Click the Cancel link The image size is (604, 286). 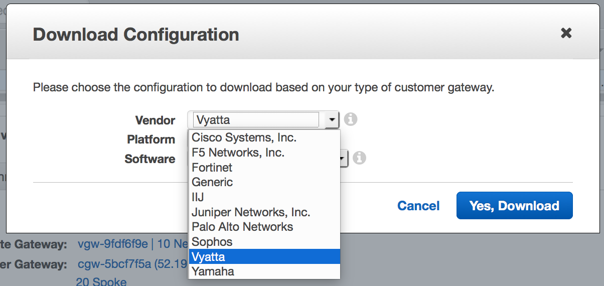tap(418, 206)
